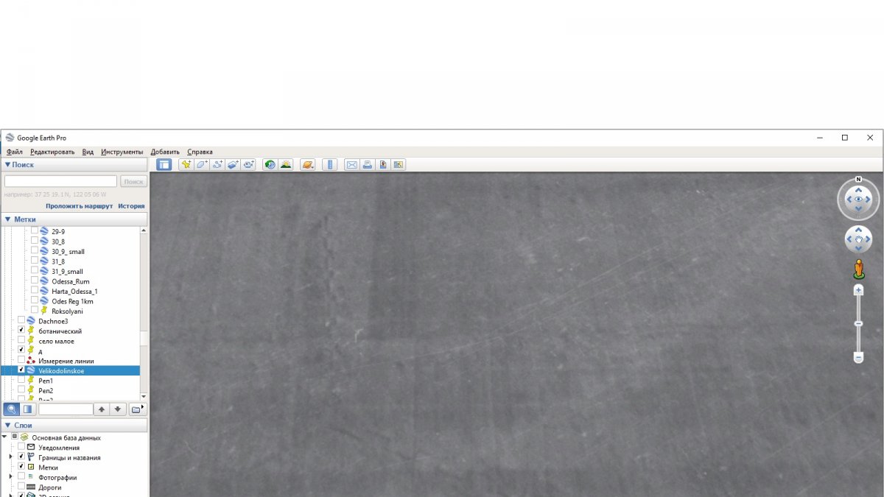Viewport: 884px width, 497px height.
Task: Click the look joystick eye center
Action: [858, 200]
